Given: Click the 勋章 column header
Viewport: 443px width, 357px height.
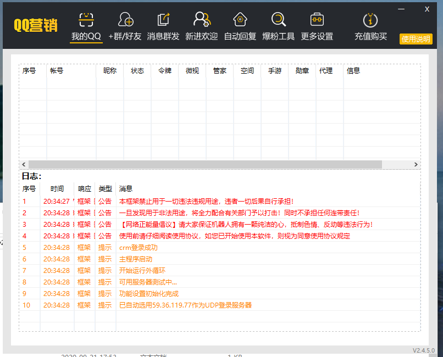Looking at the screenshot, I should [x=302, y=70].
